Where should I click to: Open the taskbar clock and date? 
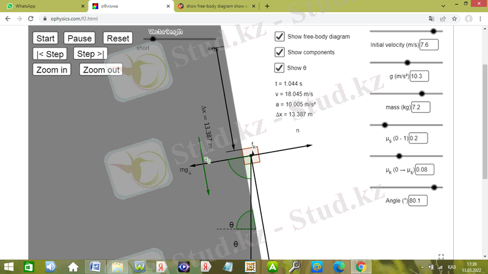[x=472, y=267]
